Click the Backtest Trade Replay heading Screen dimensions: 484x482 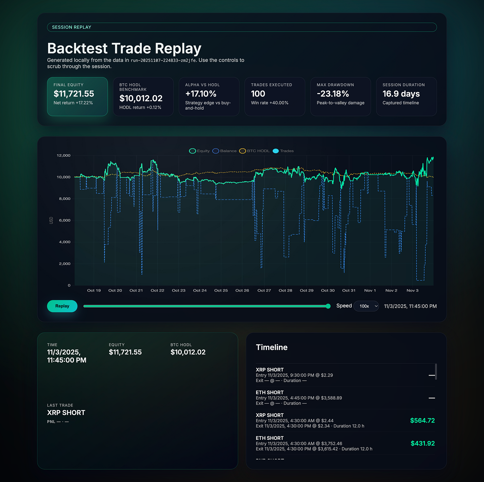[x=124, y=48]
